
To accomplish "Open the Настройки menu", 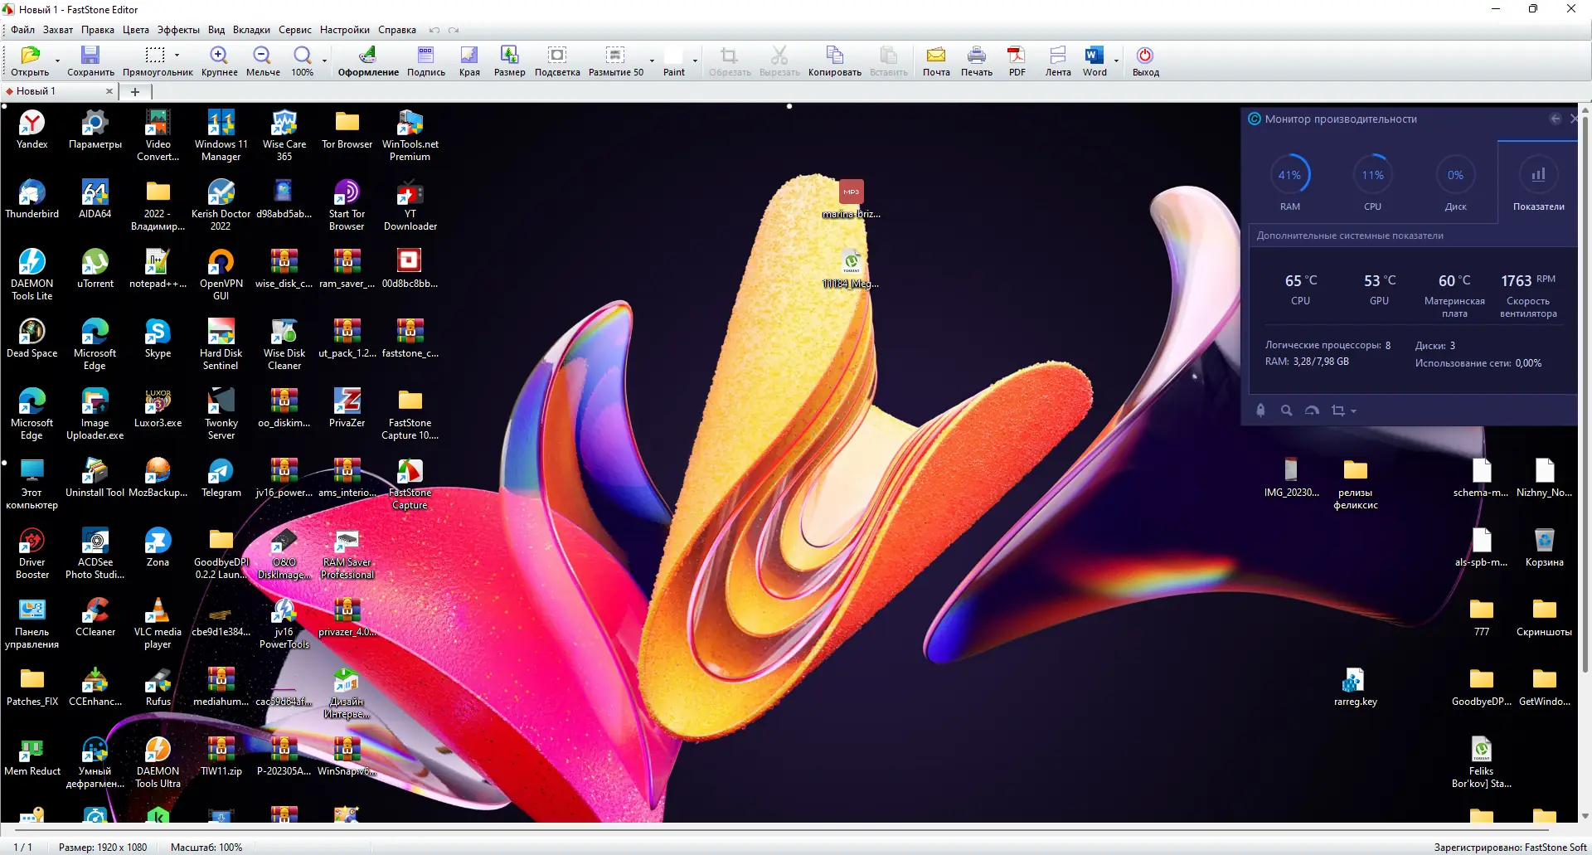I will coord(345,30).
